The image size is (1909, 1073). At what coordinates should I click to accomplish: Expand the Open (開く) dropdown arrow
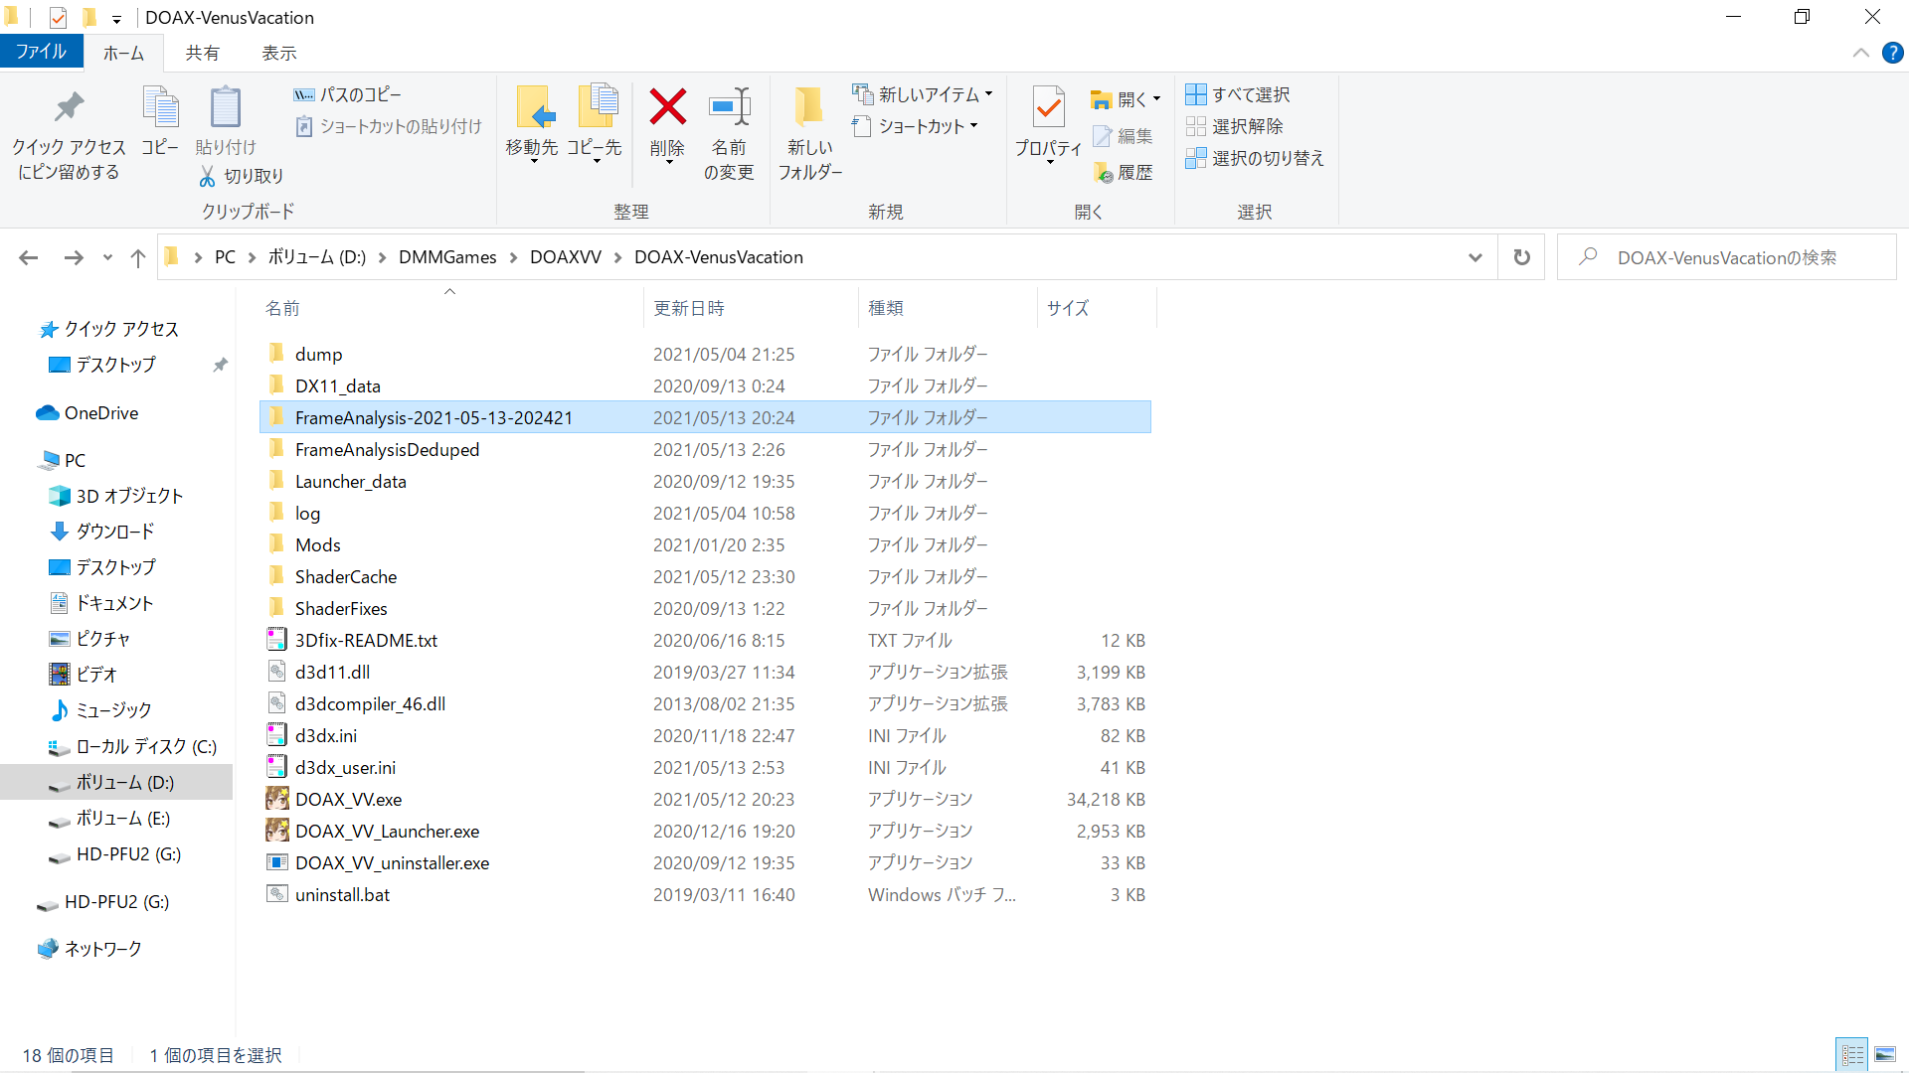(x=1156, y=99)
